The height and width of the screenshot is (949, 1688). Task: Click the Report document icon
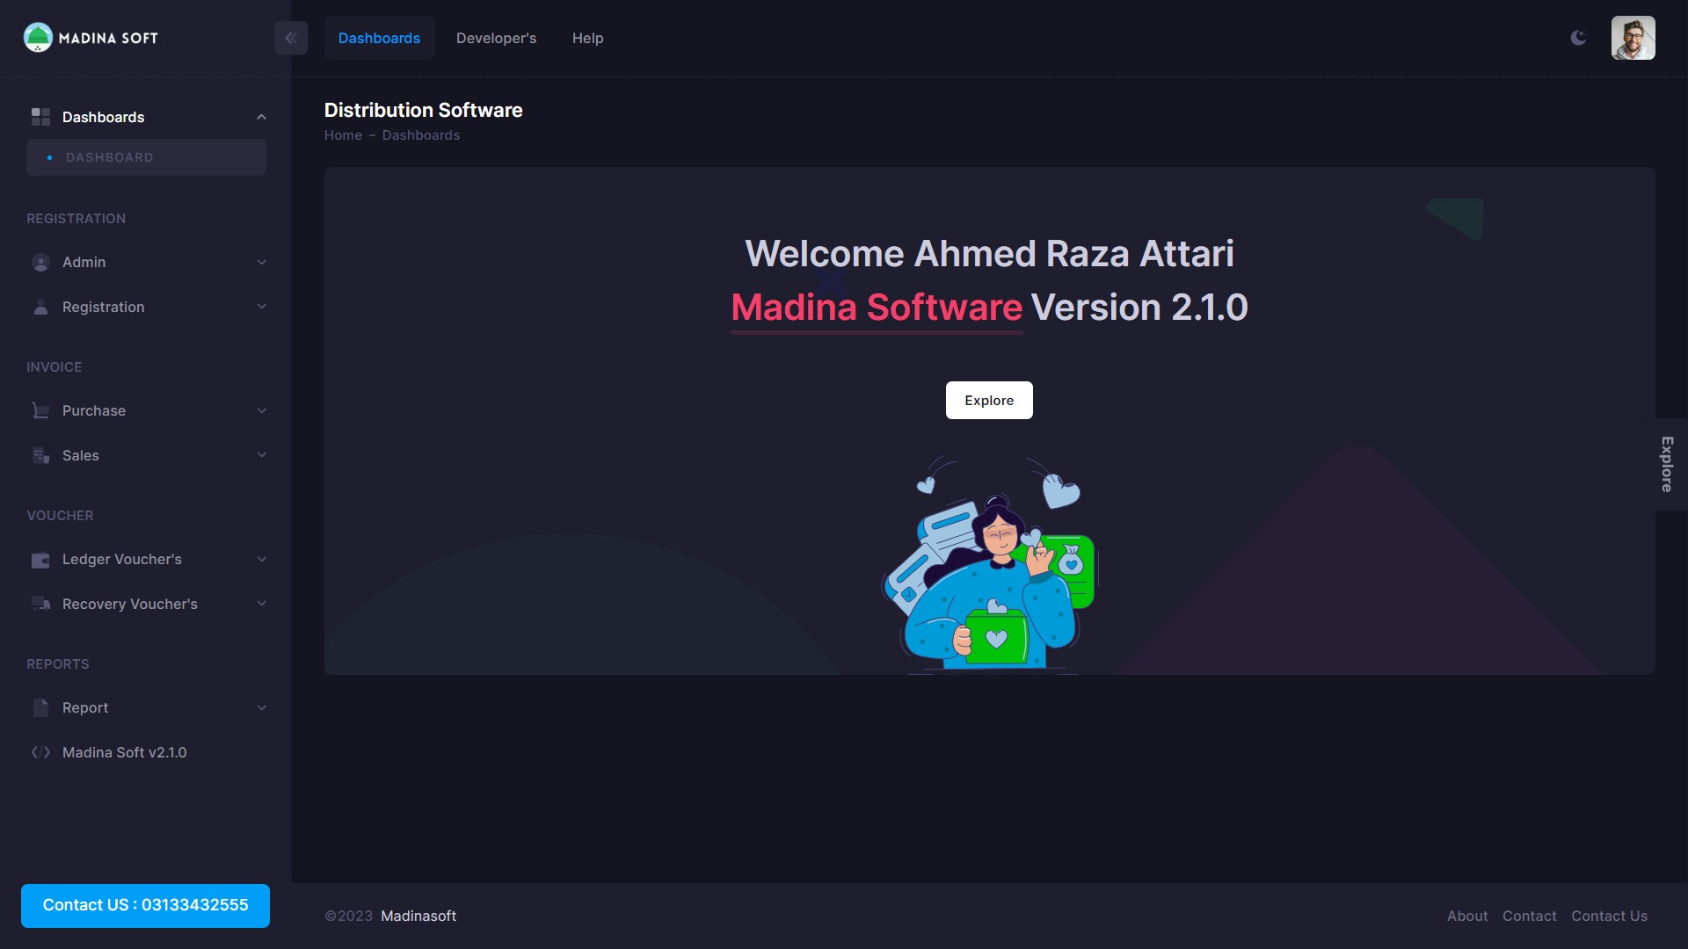(40, 707)
